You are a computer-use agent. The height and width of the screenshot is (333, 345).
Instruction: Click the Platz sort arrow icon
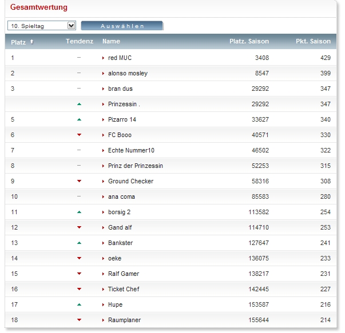tap(31, 42)
